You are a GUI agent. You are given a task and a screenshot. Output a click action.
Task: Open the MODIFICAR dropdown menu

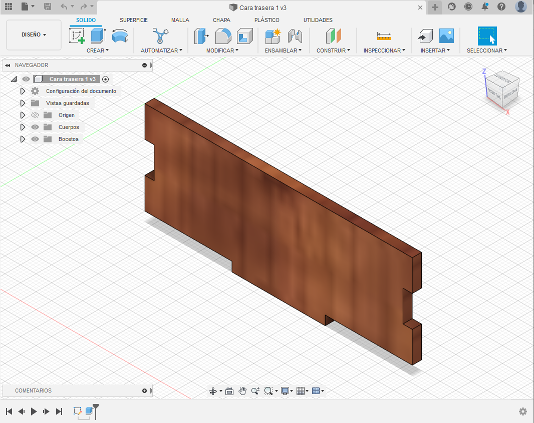[222, 50]
